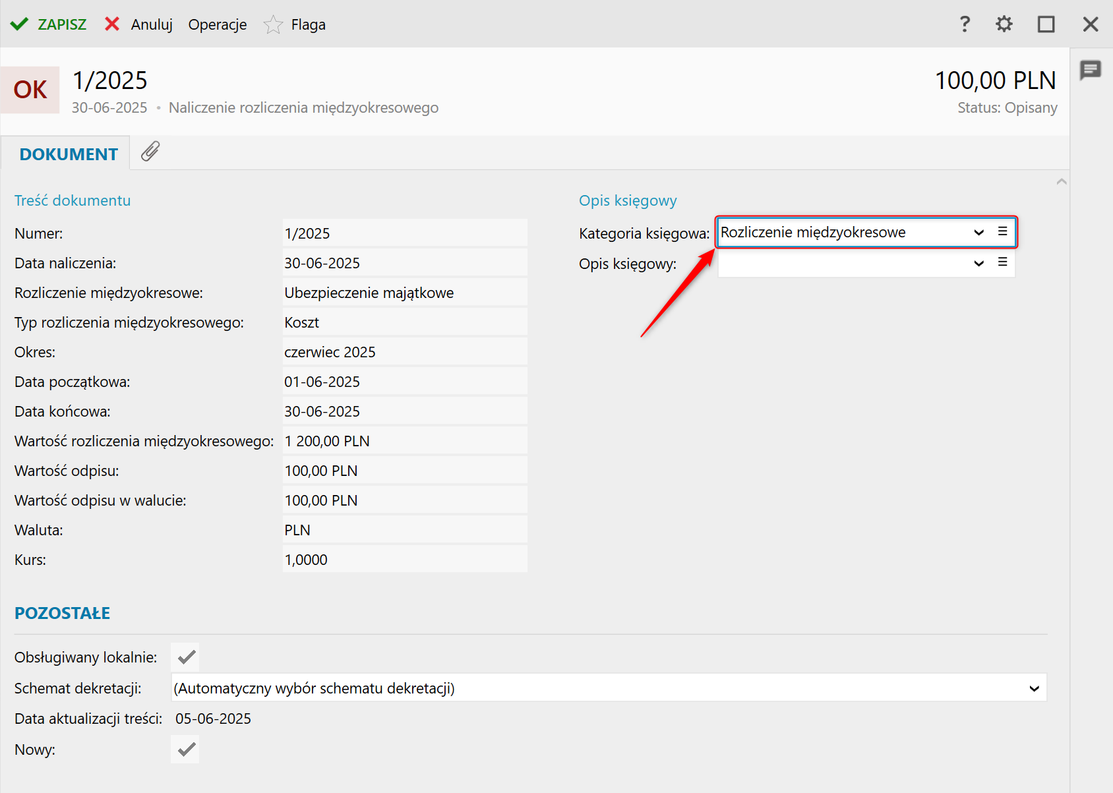Toggle the Nowy checkbox
Image resolution: width=1113 pixels, height=793 pixels.
tap(185, 749)
